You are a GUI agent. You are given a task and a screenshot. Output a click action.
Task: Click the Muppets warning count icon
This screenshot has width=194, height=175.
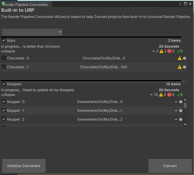point(161,95)
